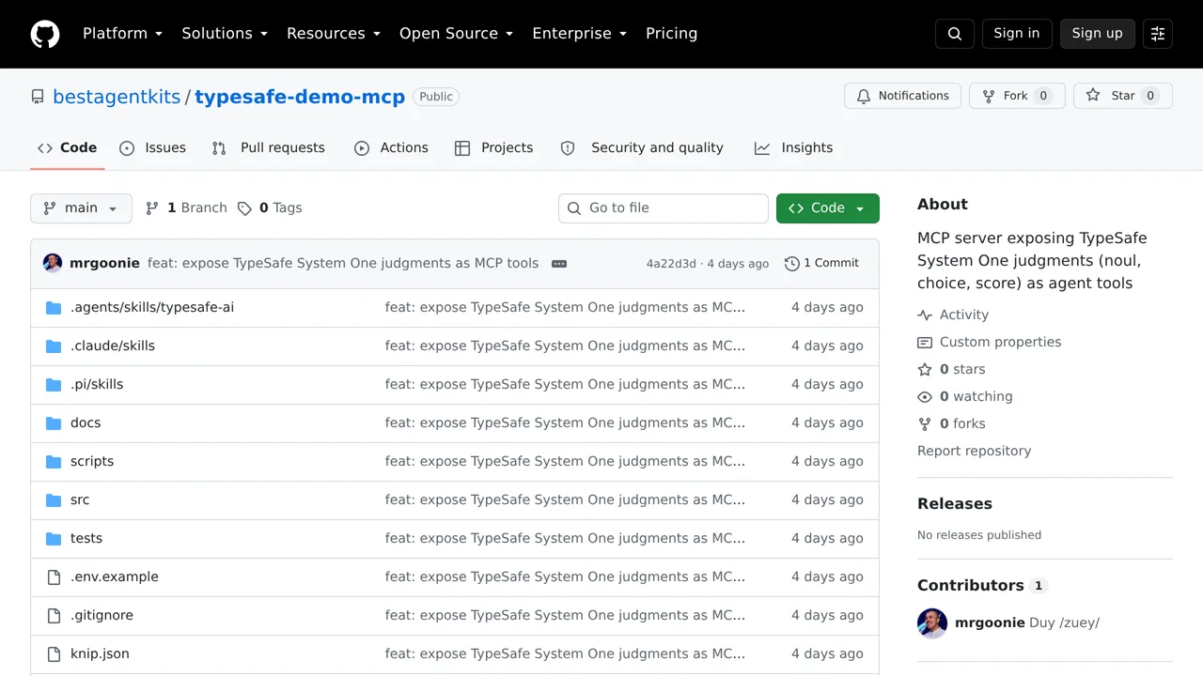Click the Notifications button
The image size is (1203, 676).
(x=902, y=96)
